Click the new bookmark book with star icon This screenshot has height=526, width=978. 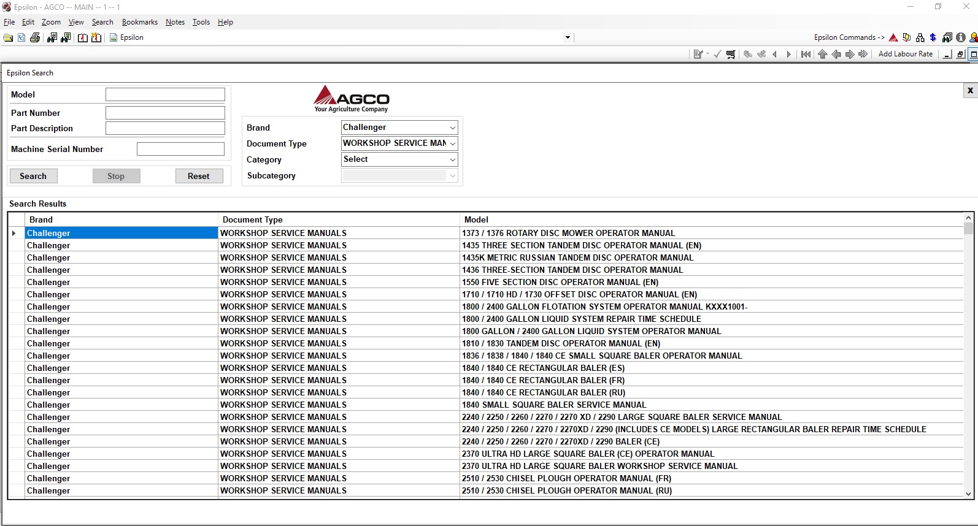(96, 37)
